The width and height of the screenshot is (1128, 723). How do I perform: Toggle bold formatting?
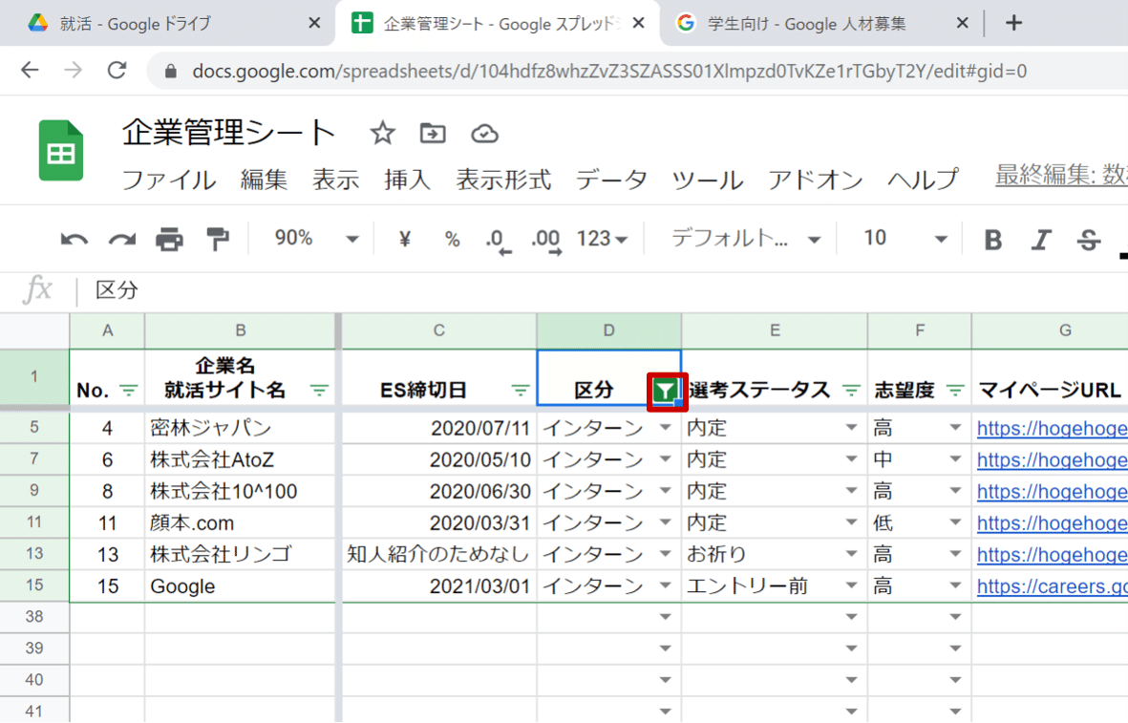[x=992, y=240]
